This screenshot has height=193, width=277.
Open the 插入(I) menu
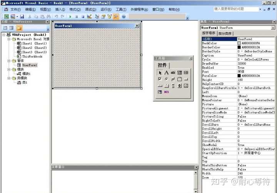coord(60,9)
